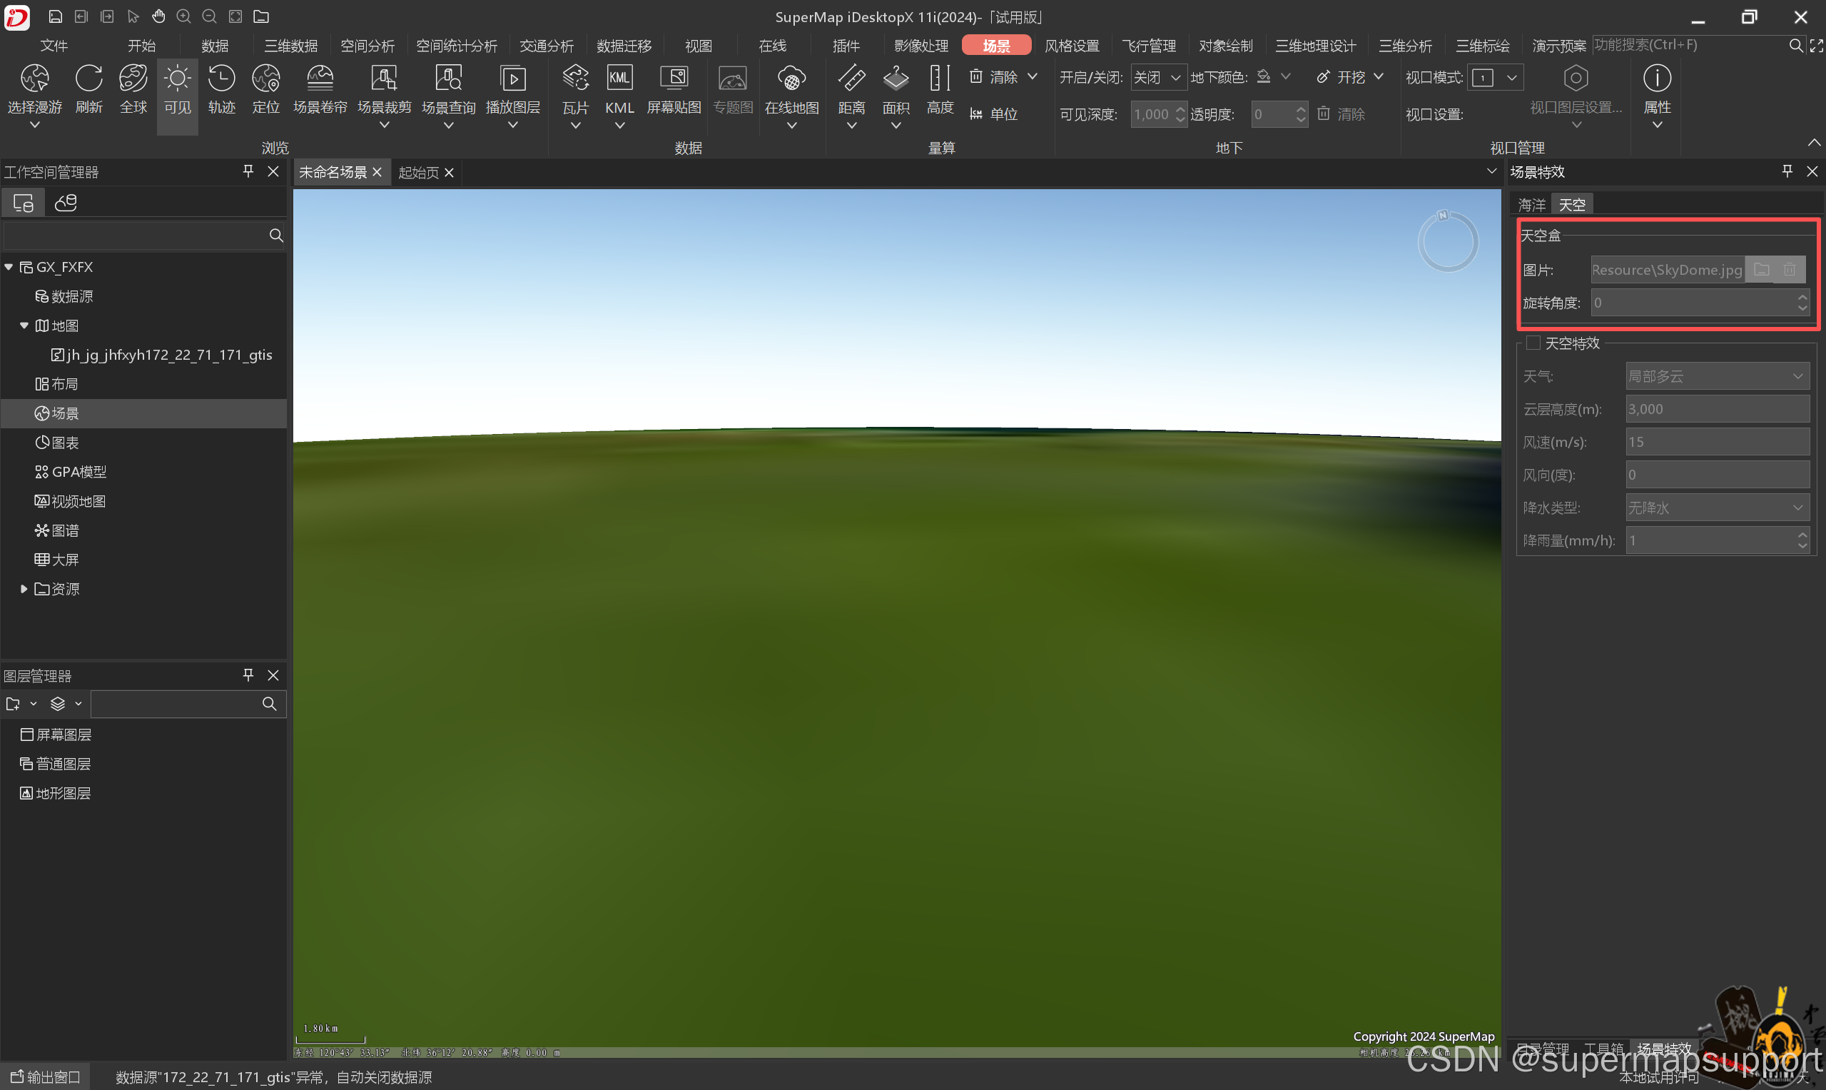
Task: Expand the 资源 tree node
Action: [24, 589]
